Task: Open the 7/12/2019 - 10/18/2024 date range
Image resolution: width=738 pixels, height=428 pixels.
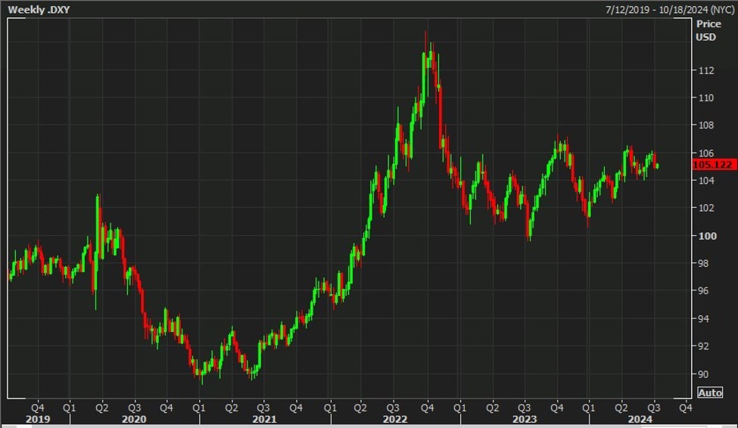Action: 668,10
